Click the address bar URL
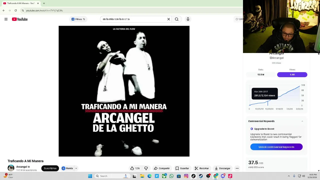Image resolution: width=320 pixels, height=180 pixels. (44, 10)
